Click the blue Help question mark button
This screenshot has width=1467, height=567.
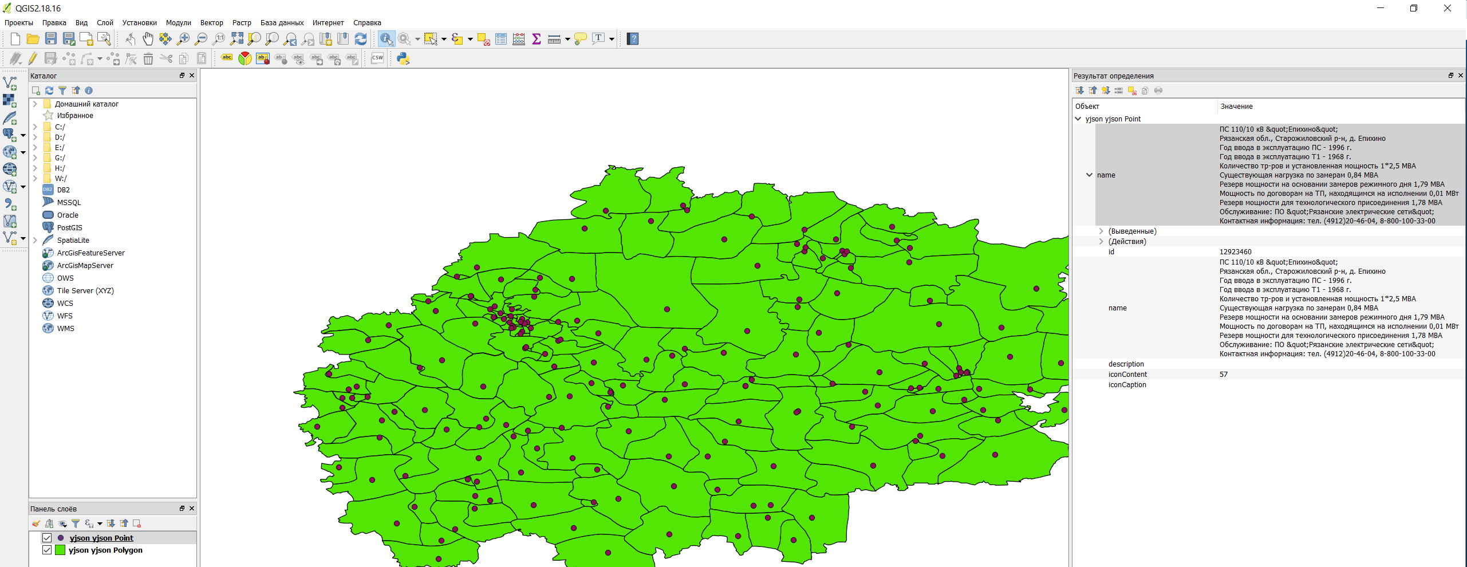[x=633, y=39]
